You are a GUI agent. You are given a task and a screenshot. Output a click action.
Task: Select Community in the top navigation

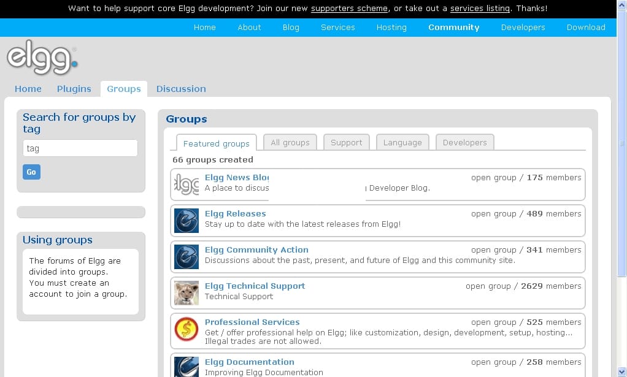point(453,27)
